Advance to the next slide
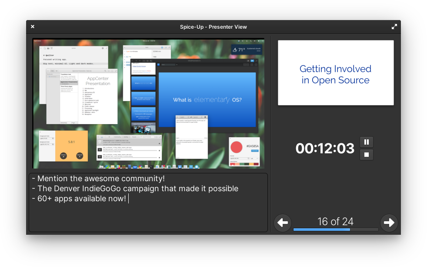This screenshot has width=427, height=267. pyautogui.click(x=389, y=223)
